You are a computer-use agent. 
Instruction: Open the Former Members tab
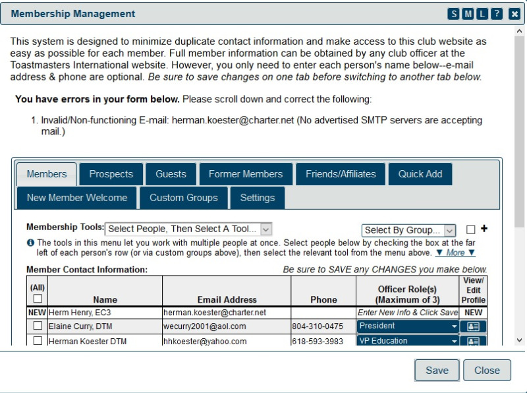coord(245,174)
